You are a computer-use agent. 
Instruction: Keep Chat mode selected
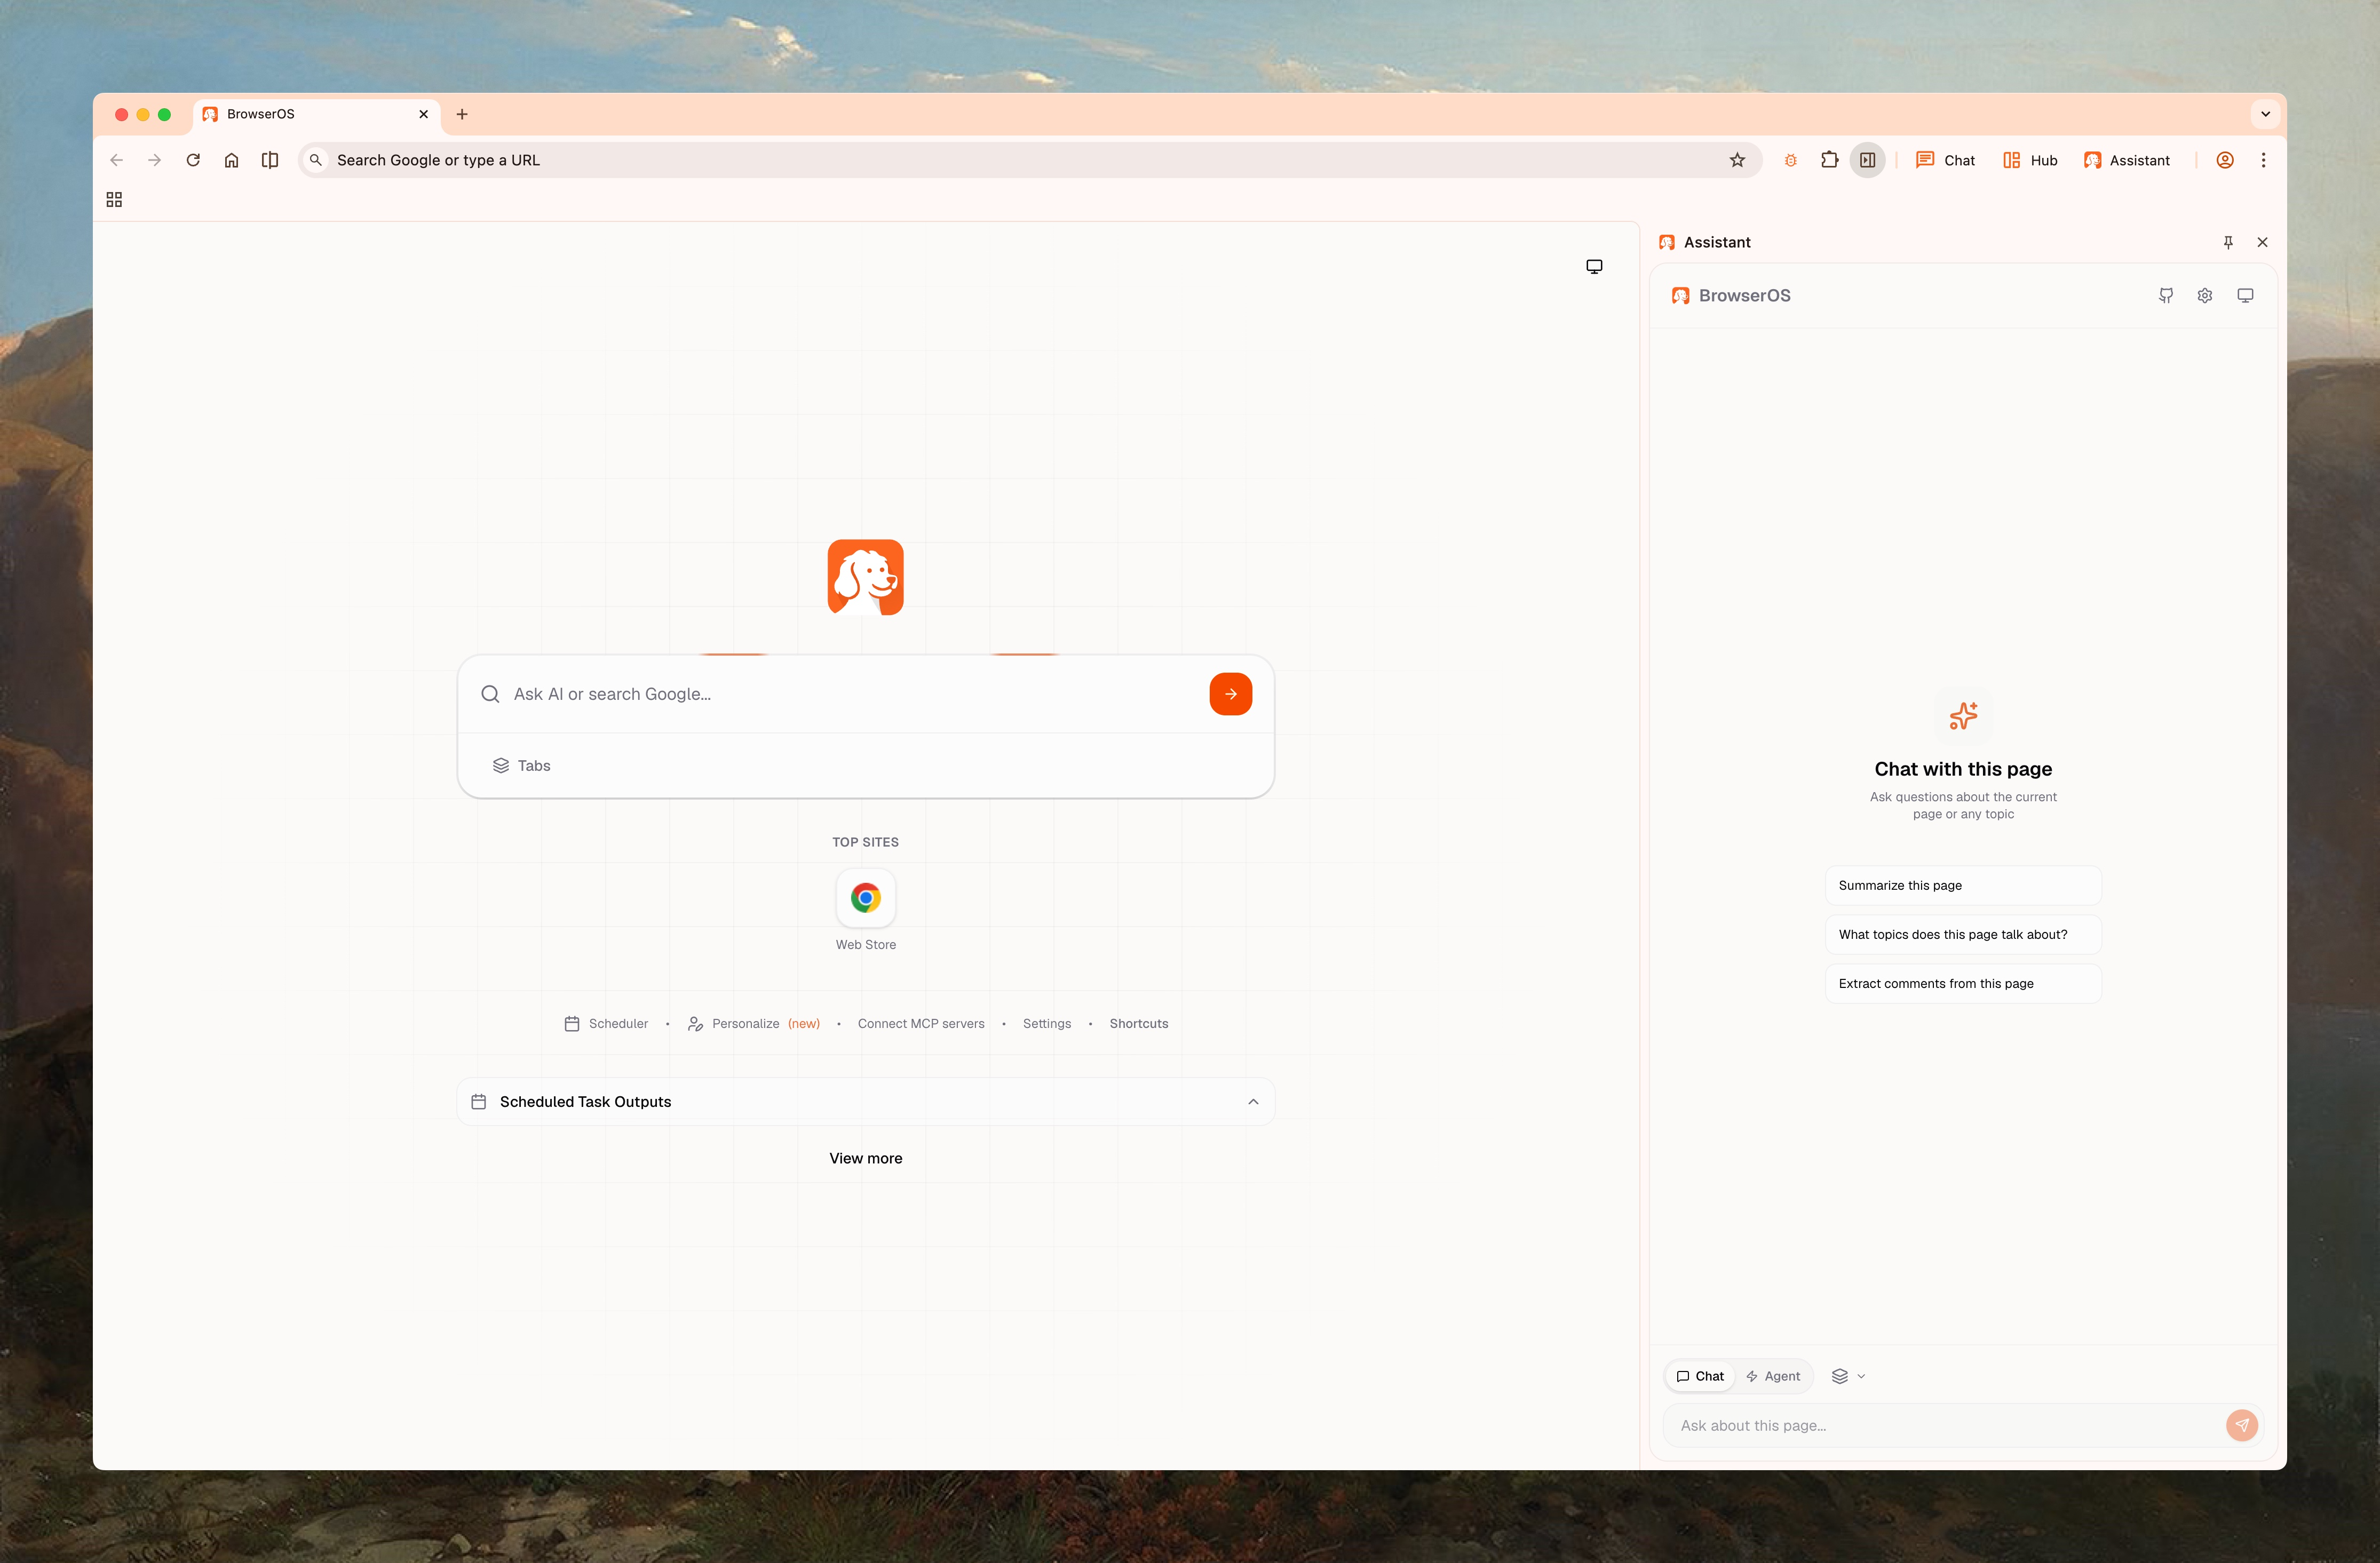click(x=1700, y=1375)
